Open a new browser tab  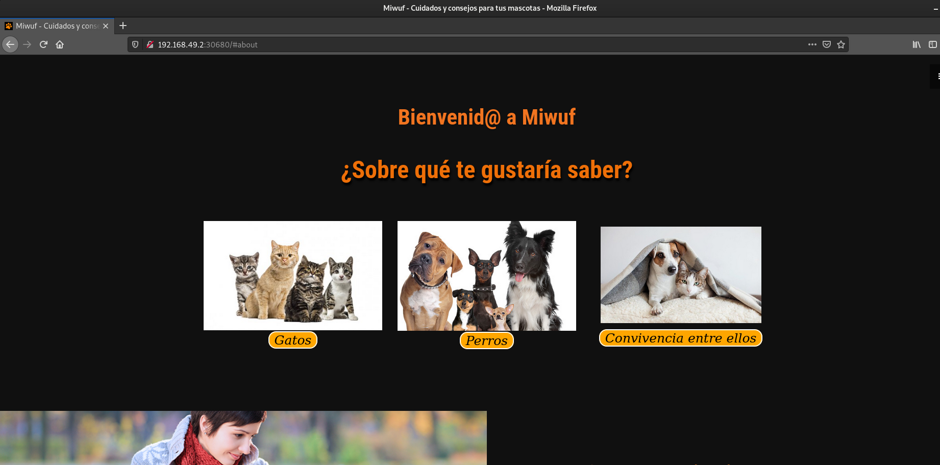122,26
